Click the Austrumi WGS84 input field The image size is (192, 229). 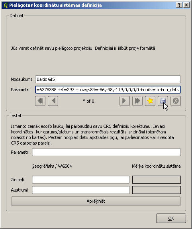click(81, 190)
